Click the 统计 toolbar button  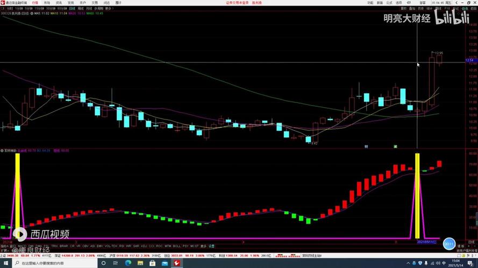point(429,9)
